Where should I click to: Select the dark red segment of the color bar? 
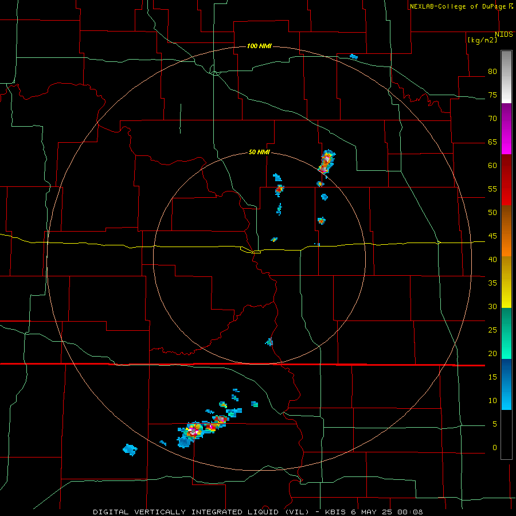(506, 180)
